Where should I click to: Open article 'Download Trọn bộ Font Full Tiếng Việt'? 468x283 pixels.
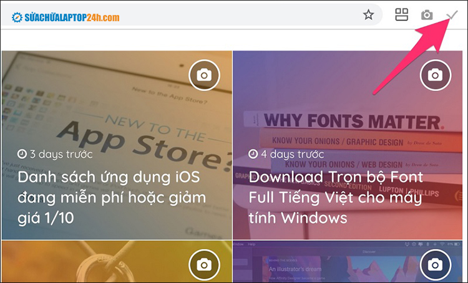pos(336,198)
